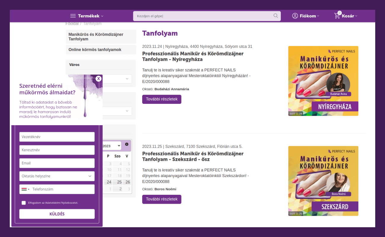Click the Szekszárd course date and address line

(x=192, y=146)
